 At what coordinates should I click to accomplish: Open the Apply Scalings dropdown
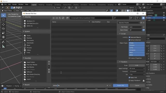[137, 68]
